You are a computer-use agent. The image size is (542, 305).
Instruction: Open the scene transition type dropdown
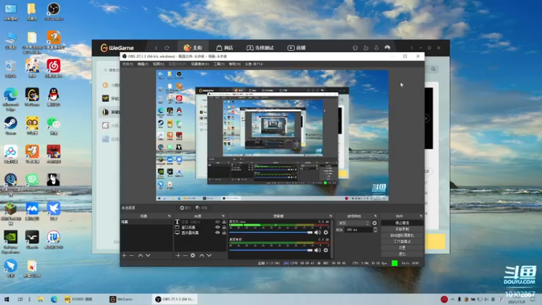(352, 223)
